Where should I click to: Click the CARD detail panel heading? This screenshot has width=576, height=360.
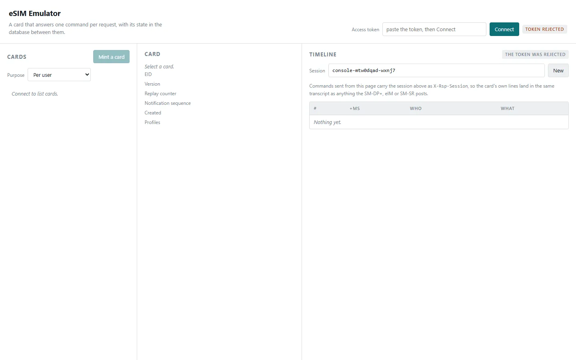152,54
